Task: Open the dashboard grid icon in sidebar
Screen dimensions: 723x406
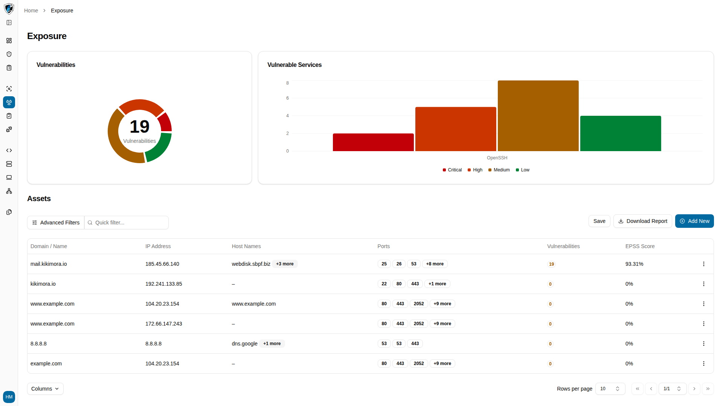Action: tap(9, 41)
